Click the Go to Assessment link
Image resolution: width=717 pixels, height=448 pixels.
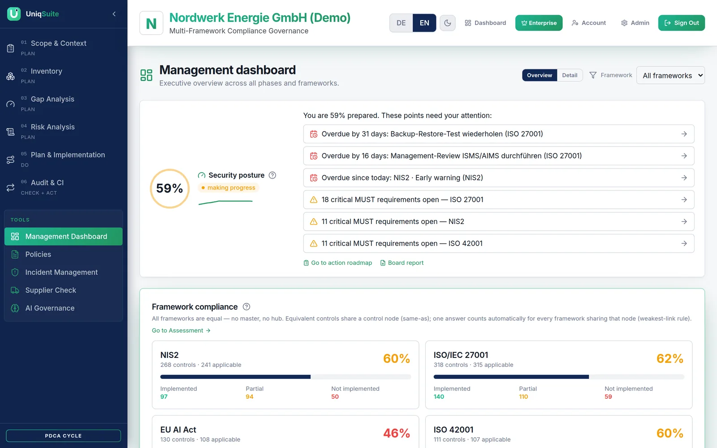tap(181, 331)
